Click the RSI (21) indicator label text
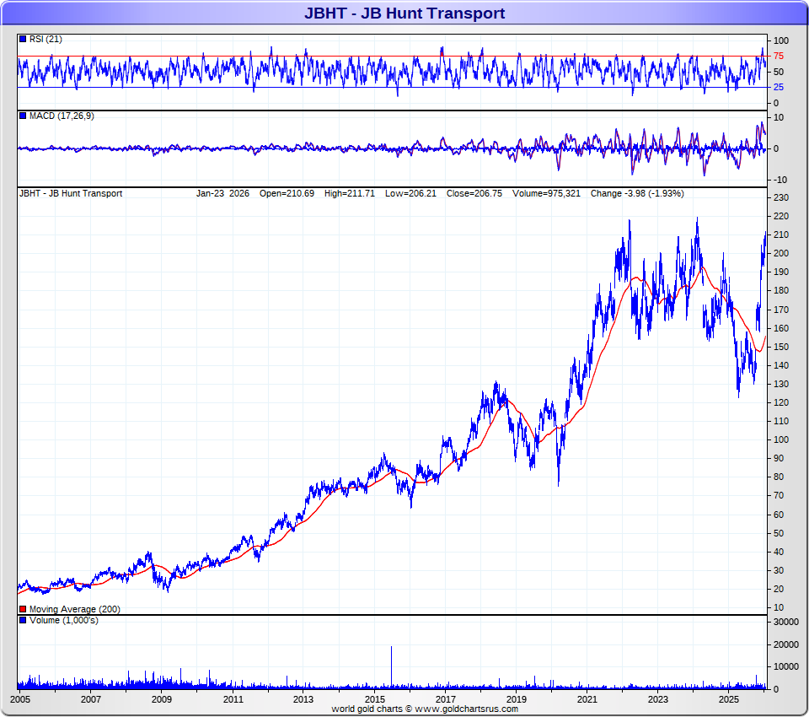 click(46, 40)
